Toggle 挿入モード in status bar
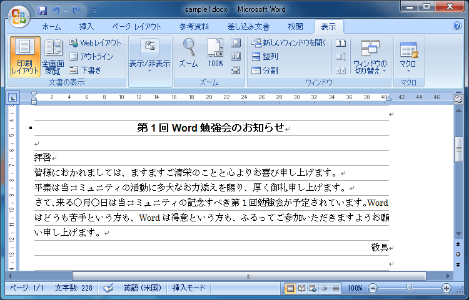Image resolution: width=469 pixels, height=300 pixels. point(189,288)
